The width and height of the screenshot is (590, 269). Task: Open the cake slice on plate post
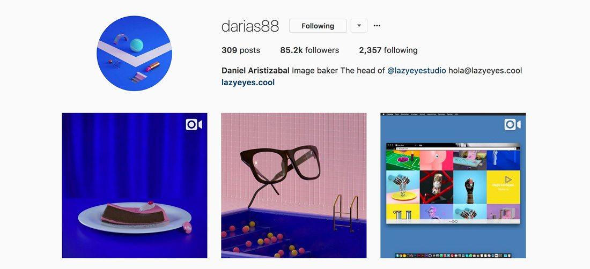pos(134,185)
